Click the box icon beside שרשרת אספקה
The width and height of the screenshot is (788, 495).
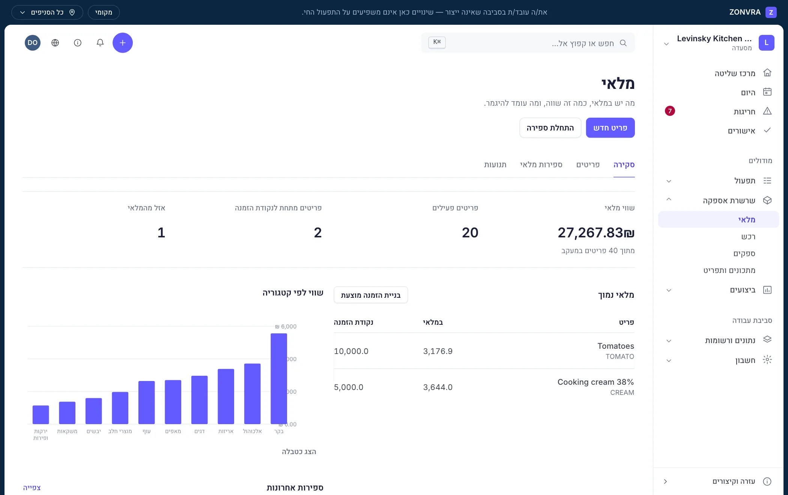[x=767, y=200]
